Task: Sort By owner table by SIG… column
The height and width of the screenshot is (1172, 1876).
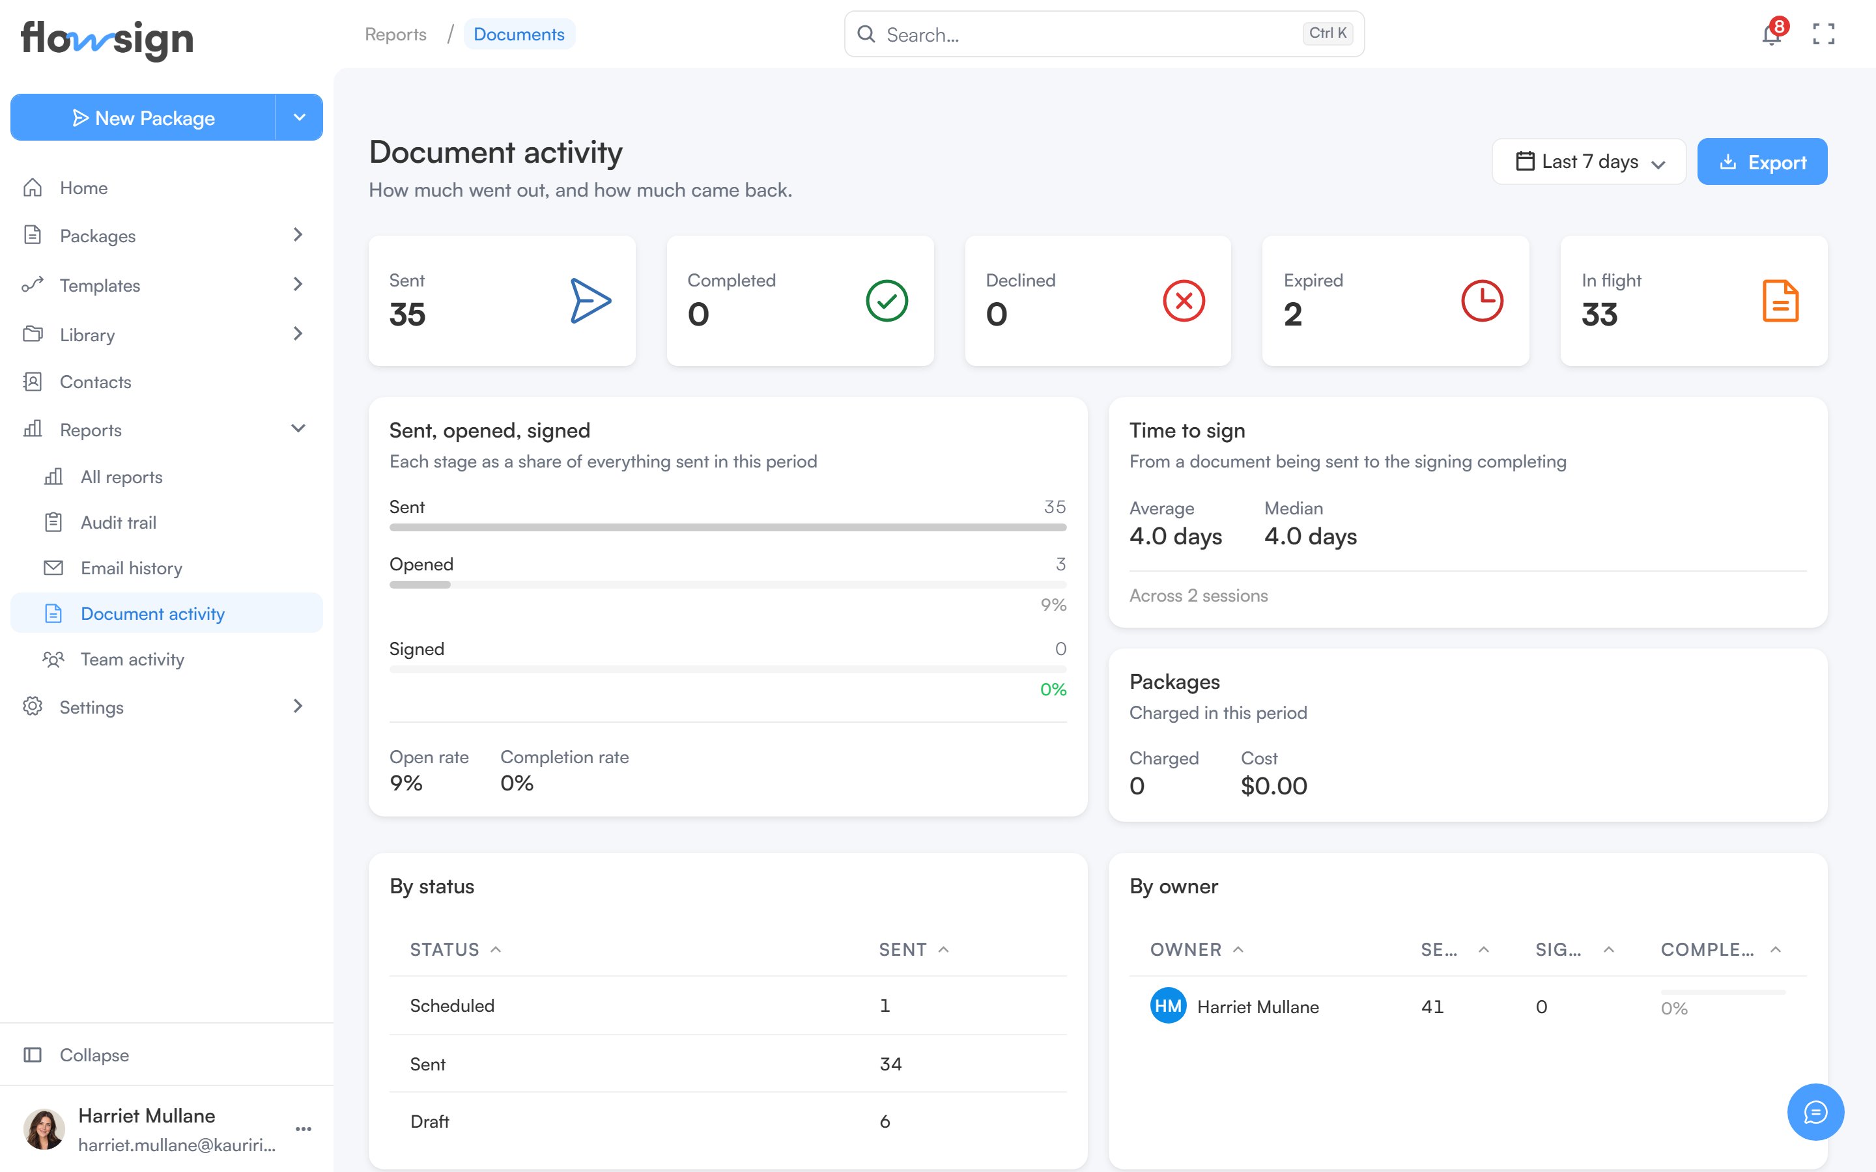Action: [1574, 949]
